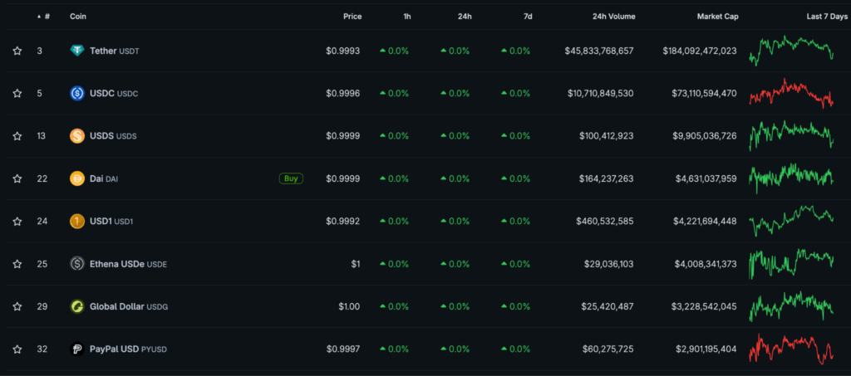The width and height of the screenshot is (851, 376).
Task: Click PayPal USD market cap $2,901,195,404
Action: [706, 349]
